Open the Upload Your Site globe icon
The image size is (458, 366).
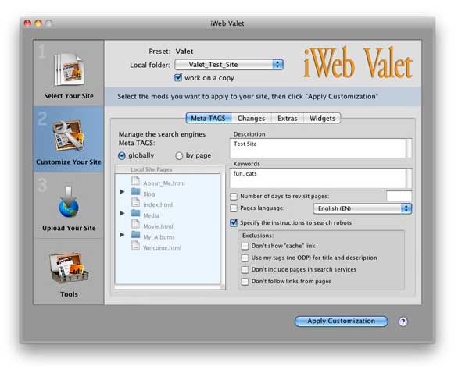pos(69,202)
